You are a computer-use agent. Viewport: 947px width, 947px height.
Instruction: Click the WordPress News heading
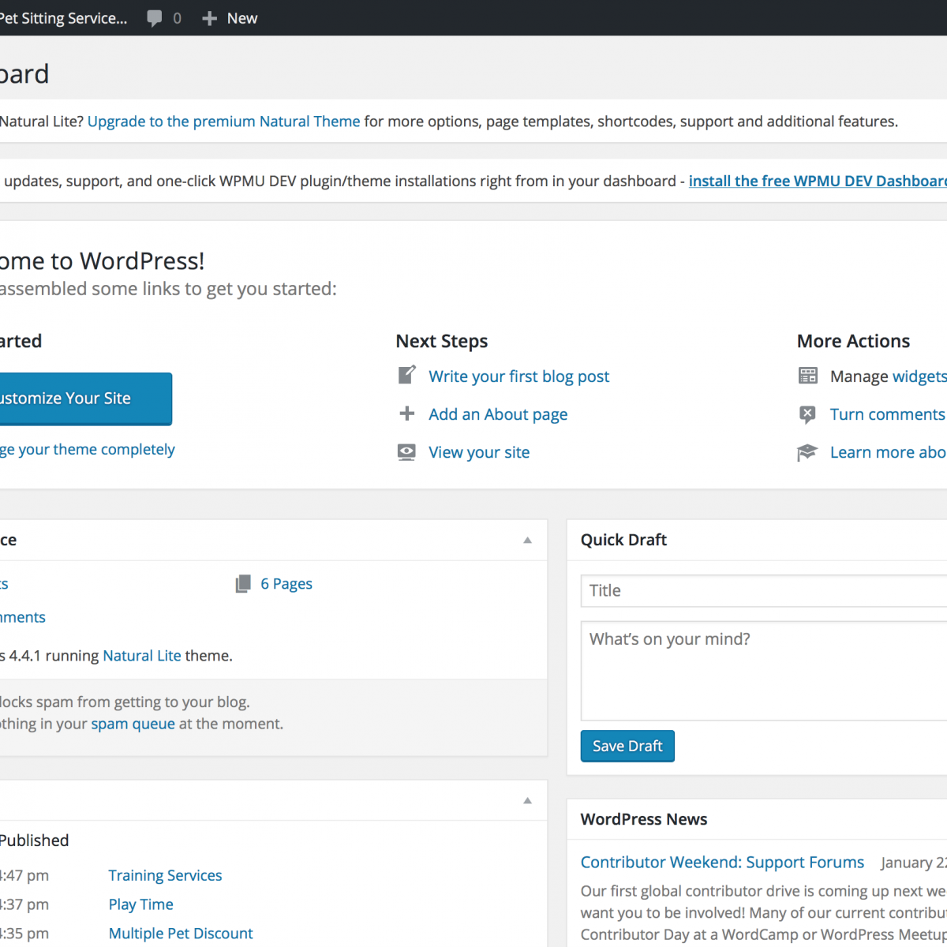click(644, 819)
